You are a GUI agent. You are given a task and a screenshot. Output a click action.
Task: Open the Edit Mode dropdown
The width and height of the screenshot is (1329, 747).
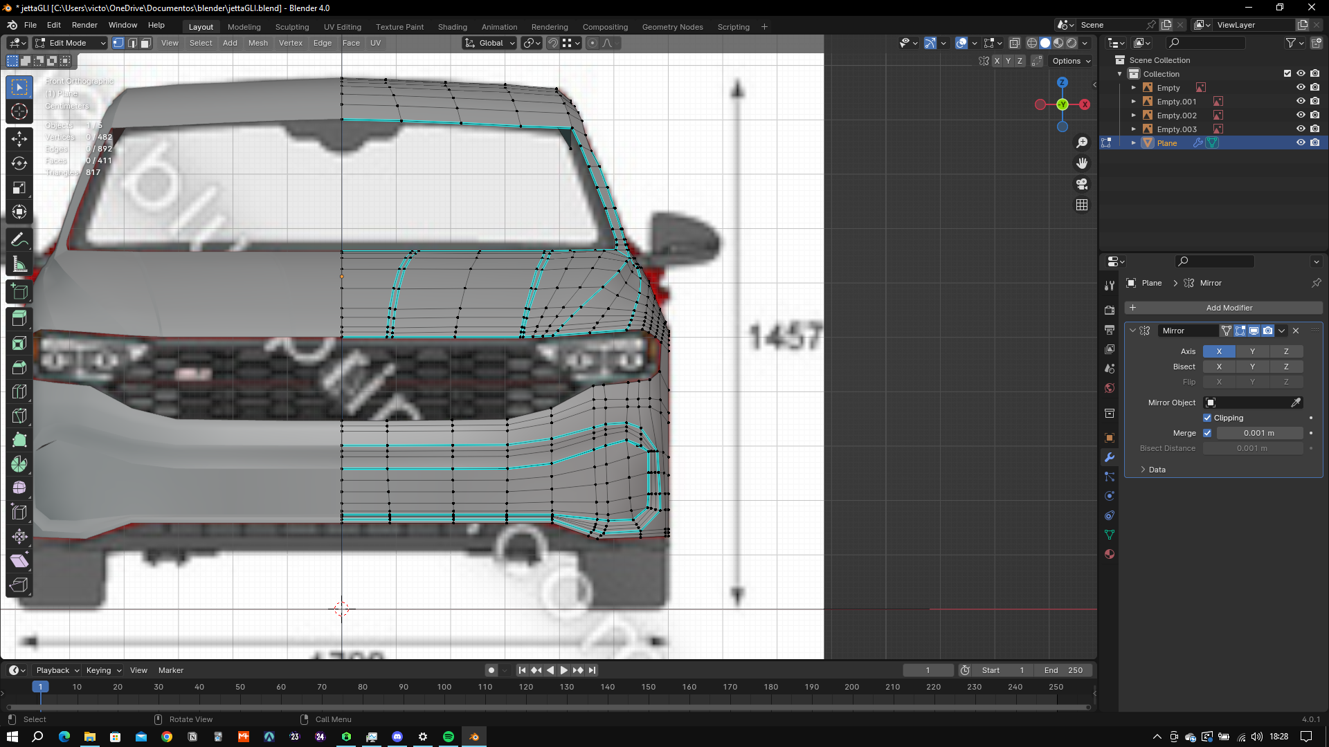coord(69,43)
